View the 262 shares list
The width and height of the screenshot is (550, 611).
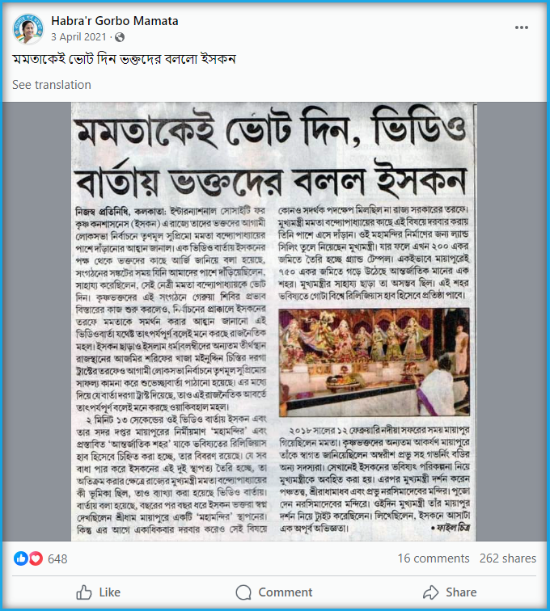[x=508, y=558]
